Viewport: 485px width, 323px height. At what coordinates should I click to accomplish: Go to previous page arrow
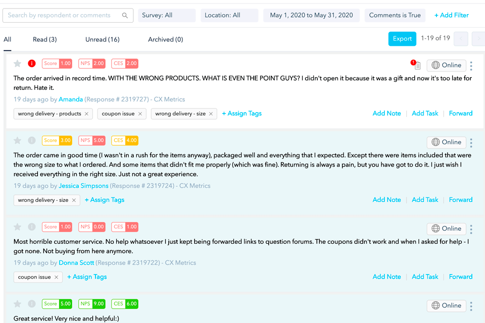coord(461,39)
